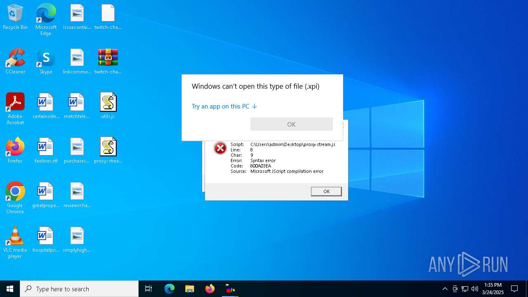Image resolution: width=528 pixels, height=297 pixels.
Task: Click the Meet Now tray icon
Action: (455, 289)
